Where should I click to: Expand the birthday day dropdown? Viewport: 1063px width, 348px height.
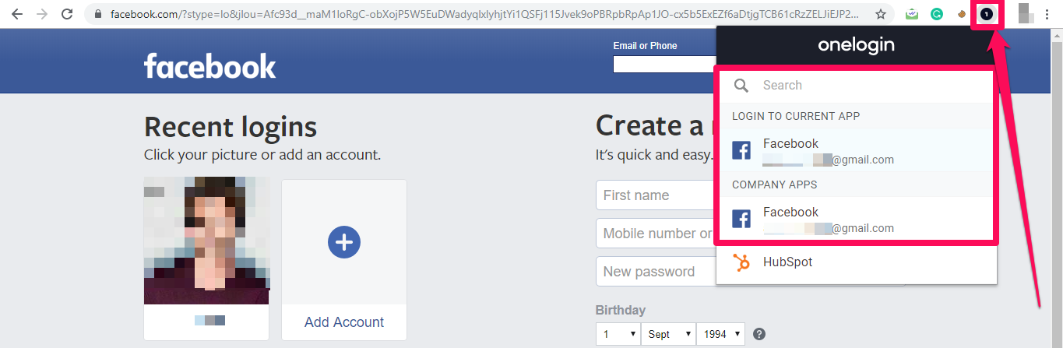click(618, 334)
